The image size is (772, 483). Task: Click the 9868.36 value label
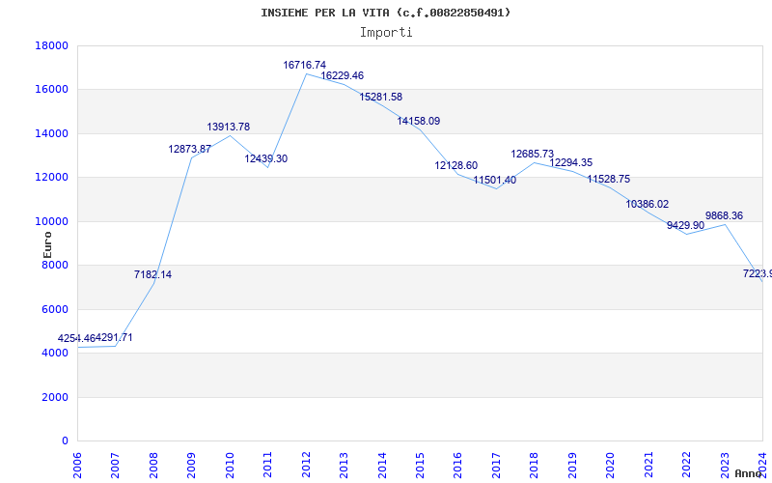[724, 215]
